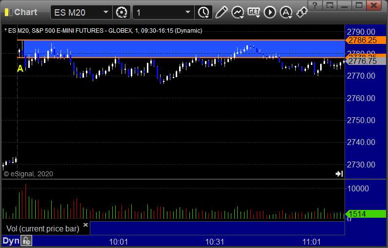The image size is (388, 248).
Task: Click the GET tools icon
Action: pos(254,12)
